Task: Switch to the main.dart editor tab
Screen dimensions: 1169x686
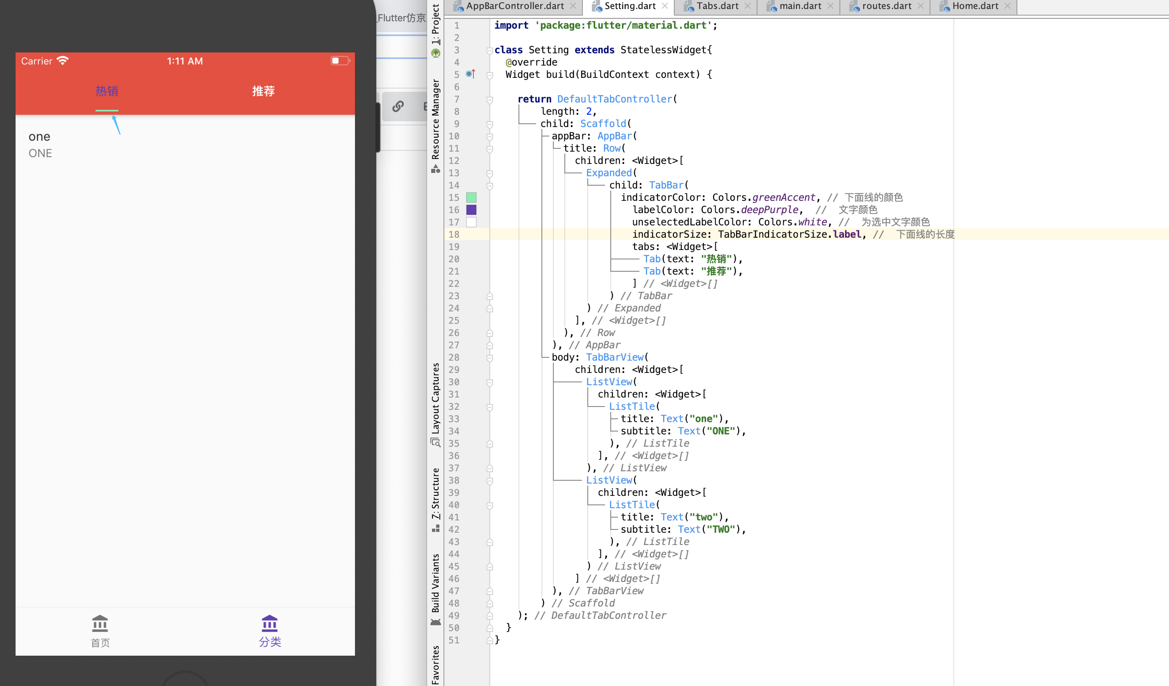Action: pos(800,6)
